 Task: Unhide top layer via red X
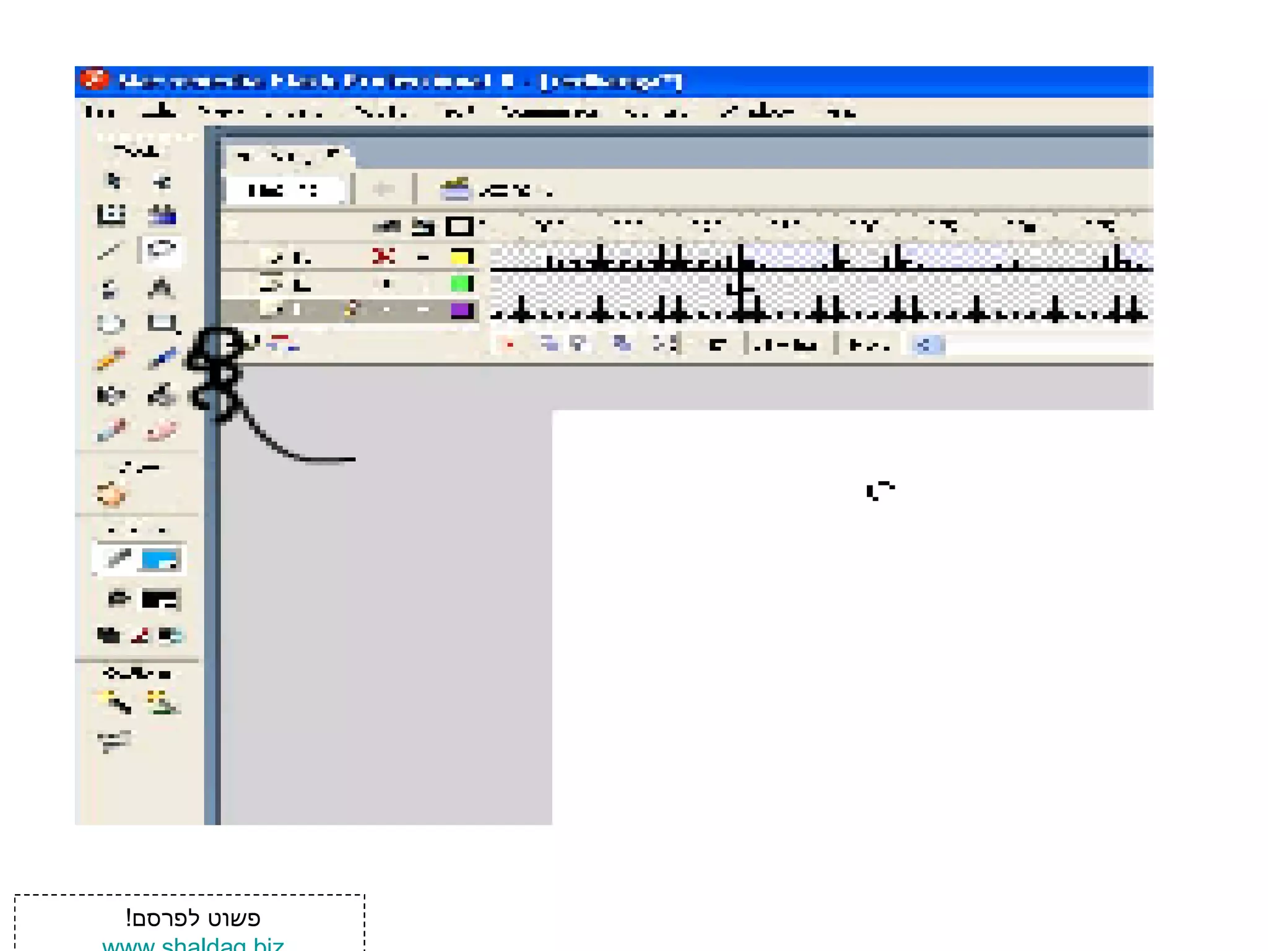coord(383,256)
